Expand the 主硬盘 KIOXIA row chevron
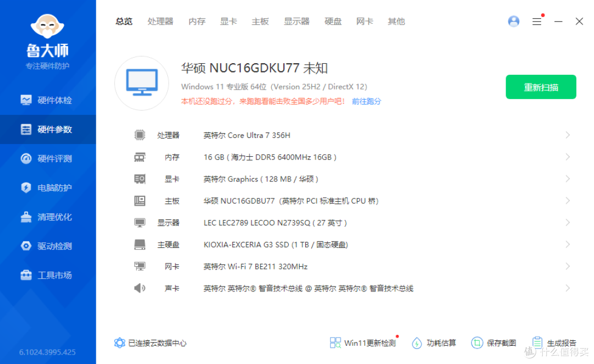The image size is (594, 364). [x=568, y=244]
